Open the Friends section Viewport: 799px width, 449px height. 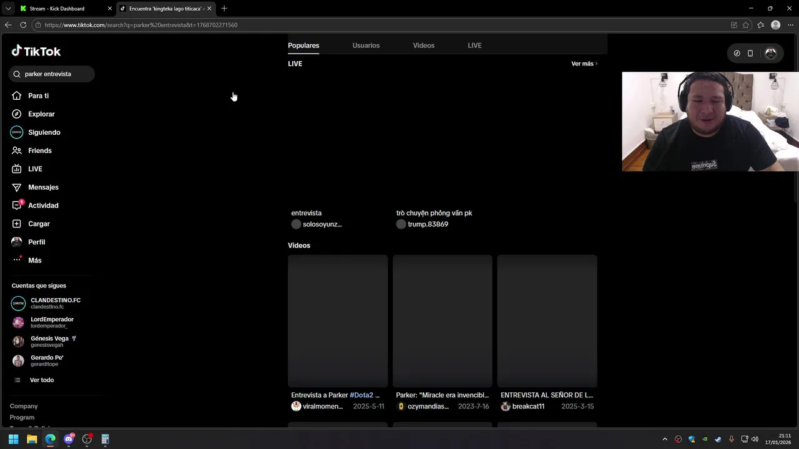(x=31, y=151)
